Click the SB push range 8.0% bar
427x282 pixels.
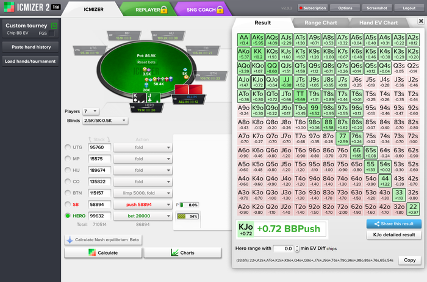[189, 205]
